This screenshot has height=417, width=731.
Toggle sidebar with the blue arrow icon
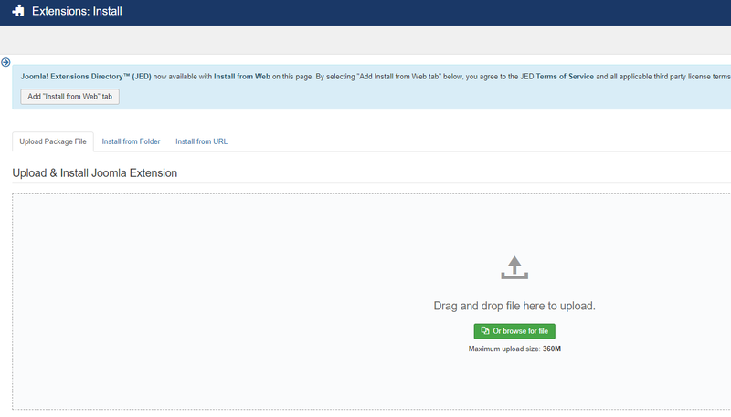pyautogui.click(x=5, y=62)
